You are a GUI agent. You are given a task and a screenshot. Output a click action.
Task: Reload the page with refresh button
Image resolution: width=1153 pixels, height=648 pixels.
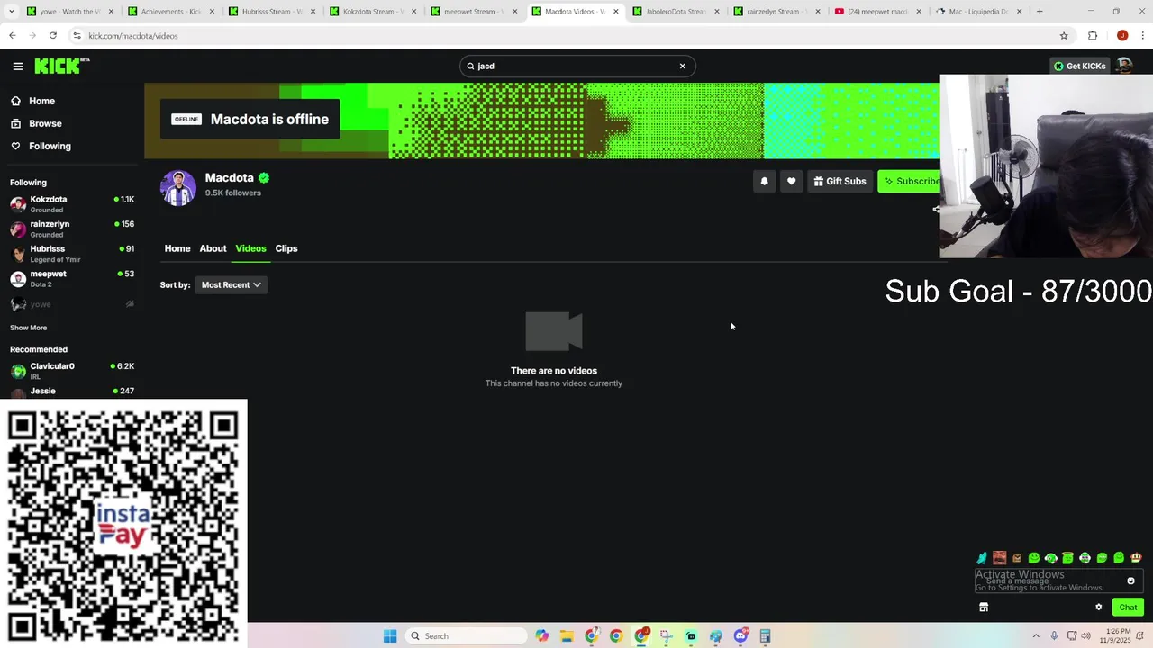tap(53, 35)
